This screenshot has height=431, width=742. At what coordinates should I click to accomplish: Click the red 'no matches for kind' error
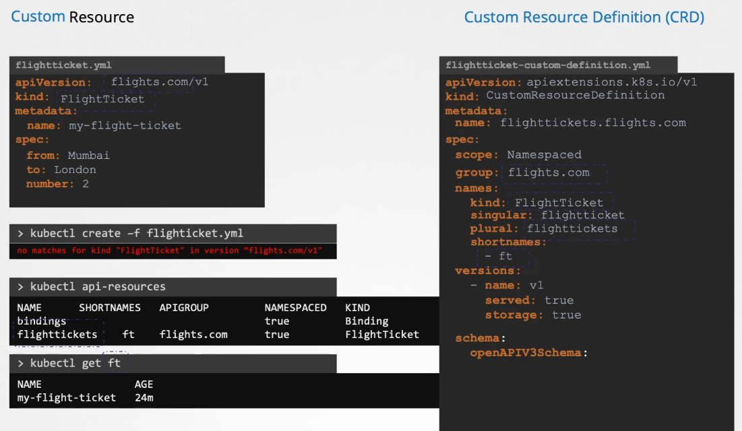[170, 251]
